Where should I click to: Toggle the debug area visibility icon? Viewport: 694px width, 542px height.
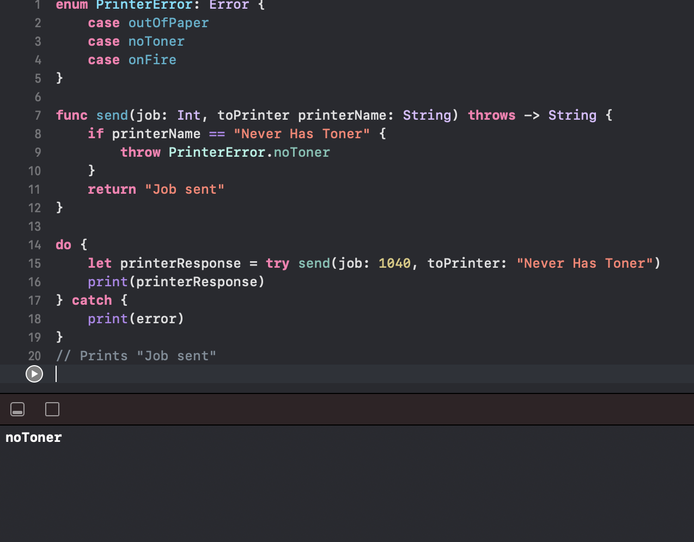(17, 409)
